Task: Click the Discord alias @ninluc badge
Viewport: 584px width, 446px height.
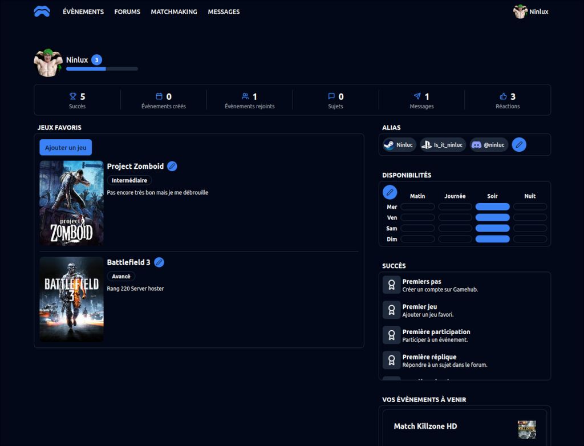Action: pos(489,145)
